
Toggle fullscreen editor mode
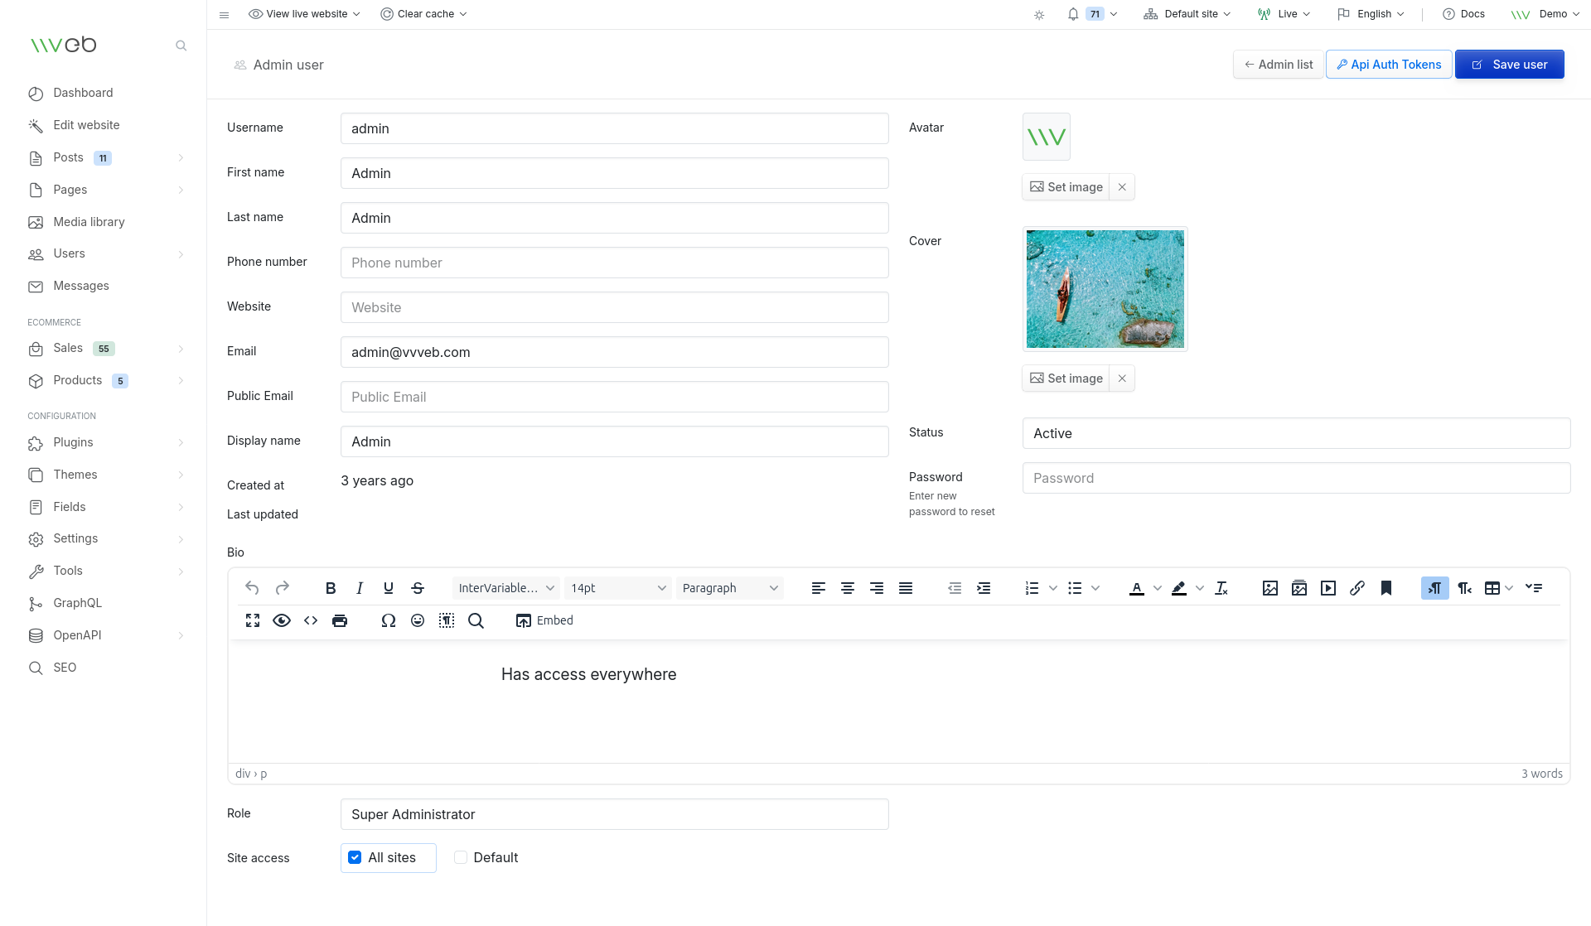click(253, 620)
